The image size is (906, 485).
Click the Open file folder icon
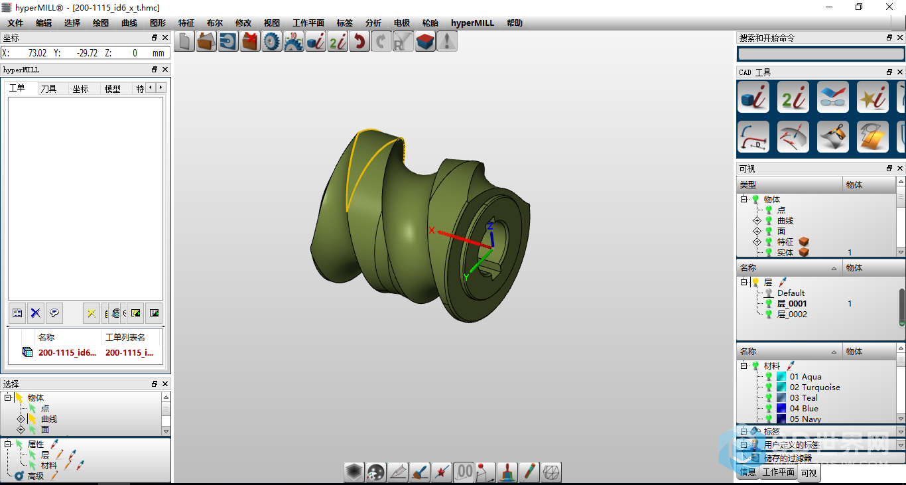[207, 41]
